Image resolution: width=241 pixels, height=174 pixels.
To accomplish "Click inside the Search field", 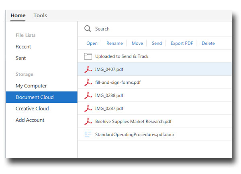I will pos(161,29).
